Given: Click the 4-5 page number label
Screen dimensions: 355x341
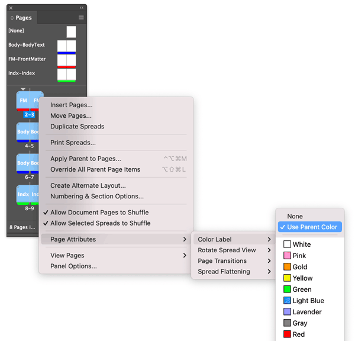Looking at the screenshot, I should click(30, 146).
